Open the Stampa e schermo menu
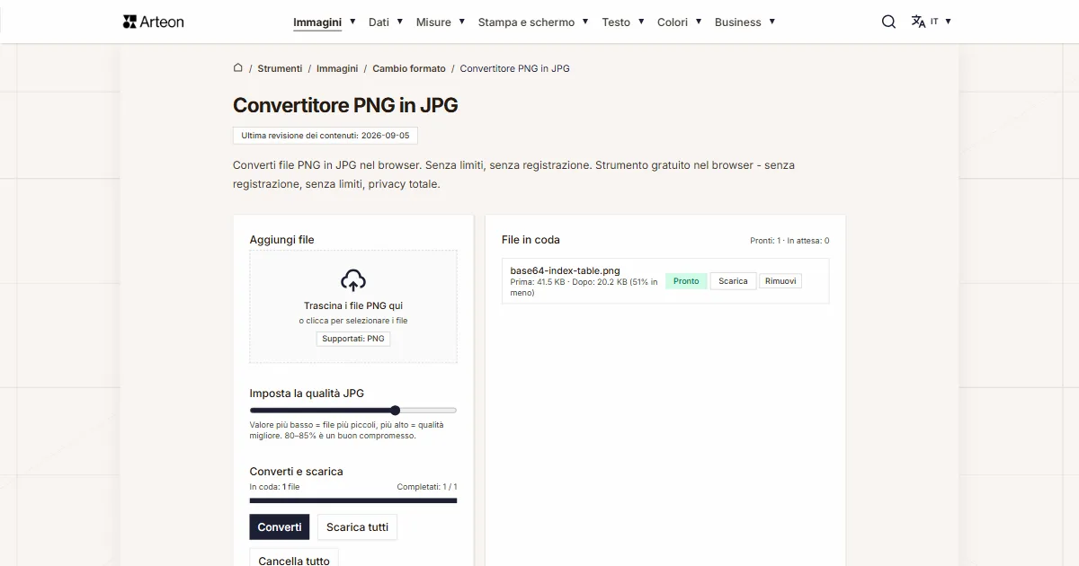 (526, 22)
